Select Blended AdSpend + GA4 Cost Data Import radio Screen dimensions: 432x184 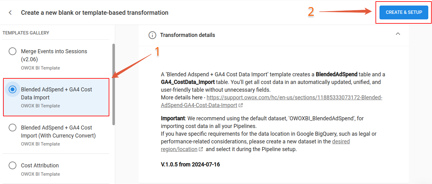[13, 90]
